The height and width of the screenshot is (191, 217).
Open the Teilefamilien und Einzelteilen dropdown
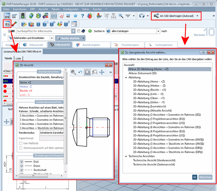(52, 38)
